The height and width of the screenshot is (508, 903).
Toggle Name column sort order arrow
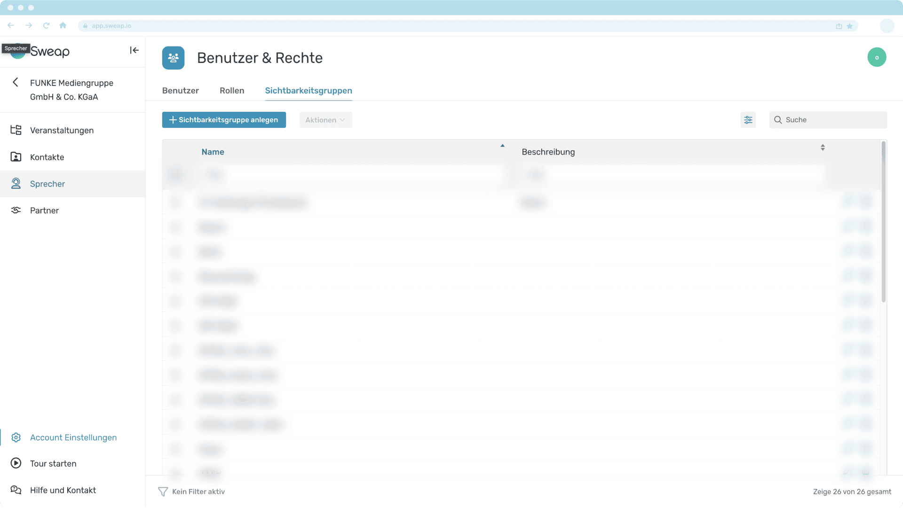502,146
